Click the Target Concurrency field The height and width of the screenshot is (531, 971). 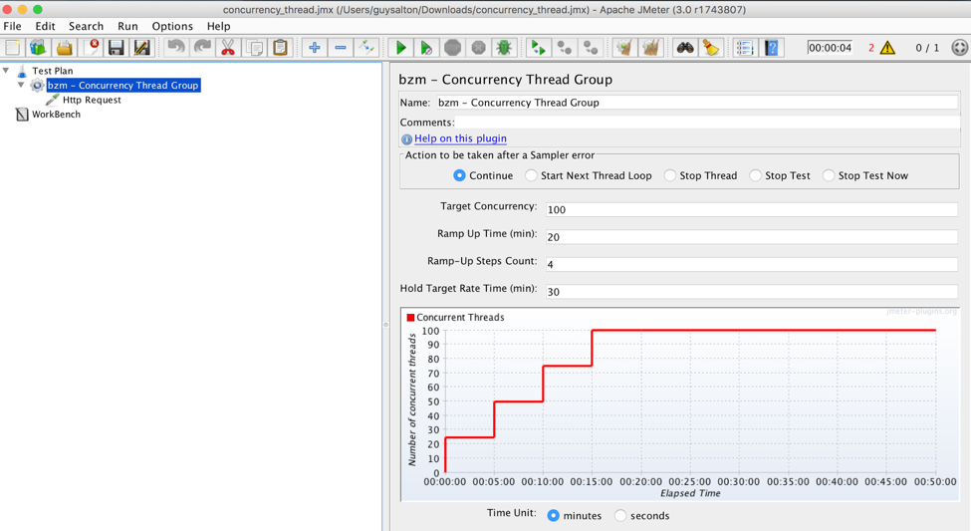(752, 209)
